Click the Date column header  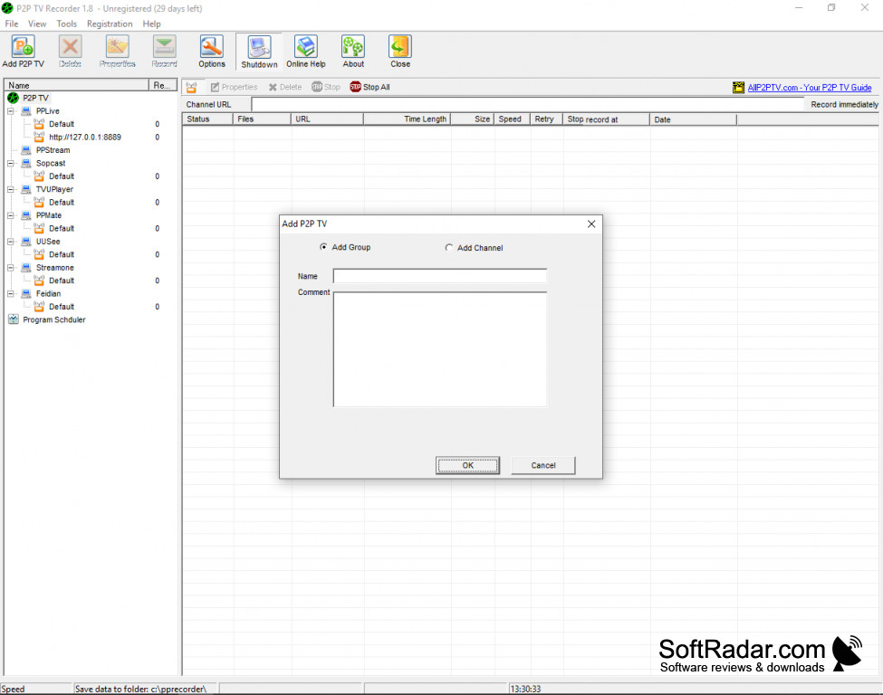pos(693,119)
